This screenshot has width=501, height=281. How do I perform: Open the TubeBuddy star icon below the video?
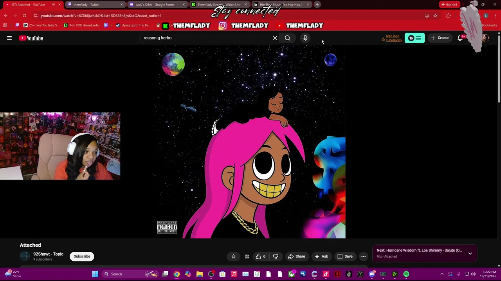click(x=234, y=256)
